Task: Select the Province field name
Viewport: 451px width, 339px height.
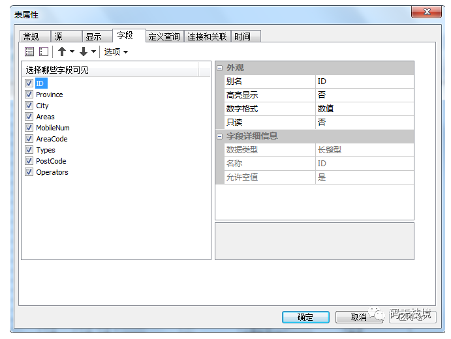Action: pyautogui.click(x=50, y=95)
